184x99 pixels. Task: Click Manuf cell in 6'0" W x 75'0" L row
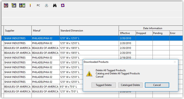[x=46, y=87]
